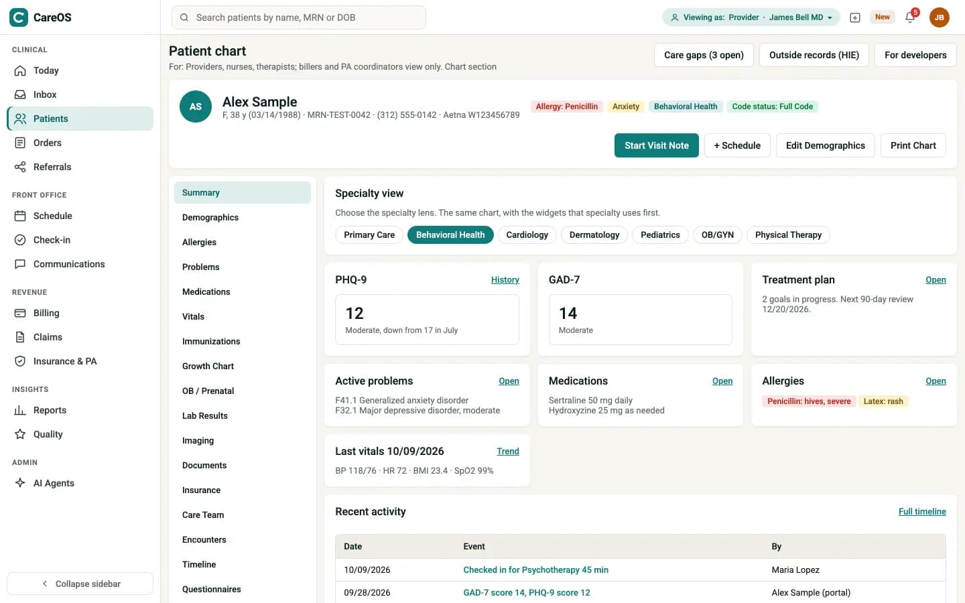Screen dimensions: 965x603
Task: Select the Pediatrics specialty lens
Action: point(660,235)
